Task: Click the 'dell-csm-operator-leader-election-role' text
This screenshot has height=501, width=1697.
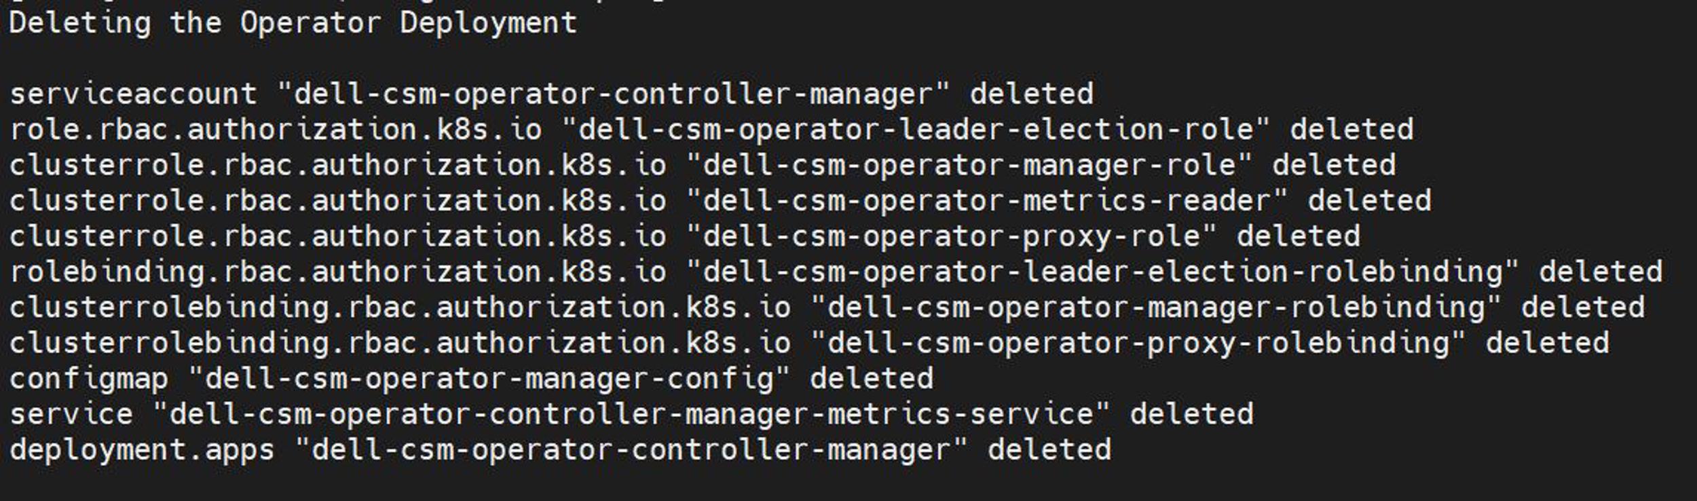Action: (916, 130)
